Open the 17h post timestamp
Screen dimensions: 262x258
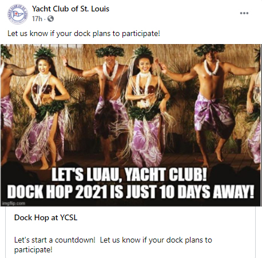pyautogui.click(x=37, y=19)
